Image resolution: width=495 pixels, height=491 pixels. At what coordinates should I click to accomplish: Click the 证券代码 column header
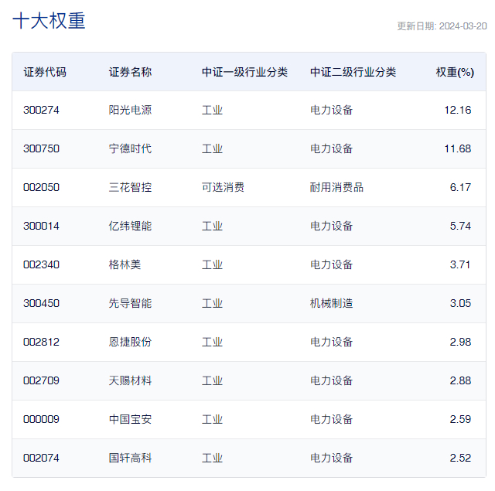(45, 72)
